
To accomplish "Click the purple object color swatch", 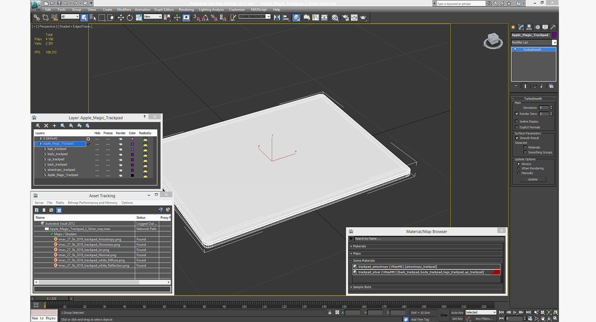I will pyautogui.click(x=554, y=35).
